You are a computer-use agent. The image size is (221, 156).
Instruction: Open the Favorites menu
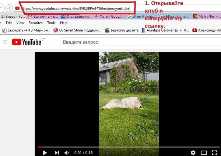click(x=35, y=23)
